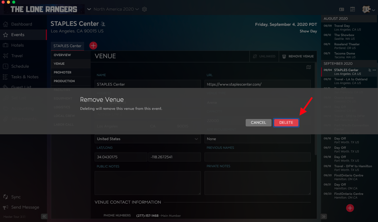Click the main phone number (277)-157-1468
The image size is (378, 222).
tap(147, 216)
